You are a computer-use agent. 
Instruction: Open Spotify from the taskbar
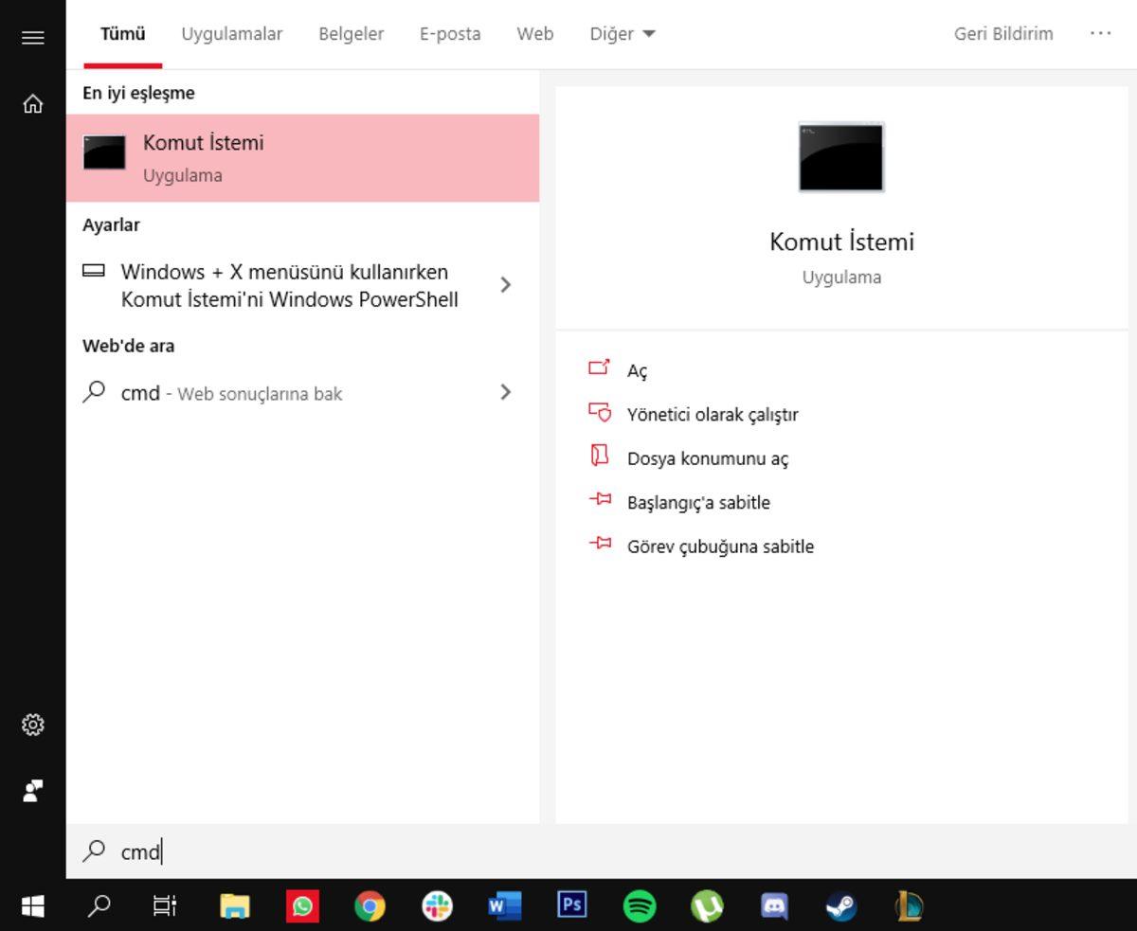[640, 906]
